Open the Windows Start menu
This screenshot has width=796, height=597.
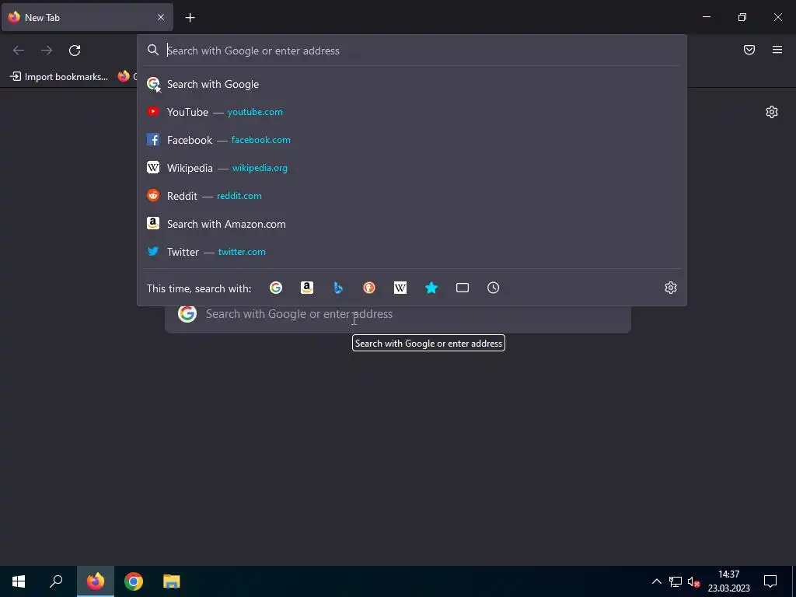(x=19, y=581)
